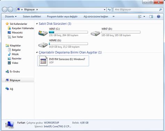This screenshot has width=165, height=131.
Task: Click the Karşıdan Yüklemeler folder icon
Action: pos(9,28)
